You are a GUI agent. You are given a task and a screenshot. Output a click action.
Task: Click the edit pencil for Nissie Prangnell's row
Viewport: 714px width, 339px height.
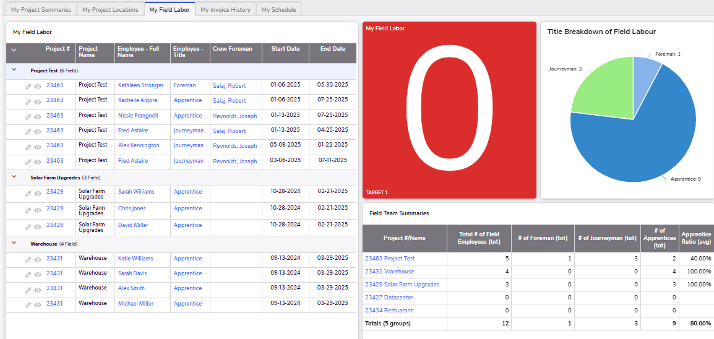point(28,116)
